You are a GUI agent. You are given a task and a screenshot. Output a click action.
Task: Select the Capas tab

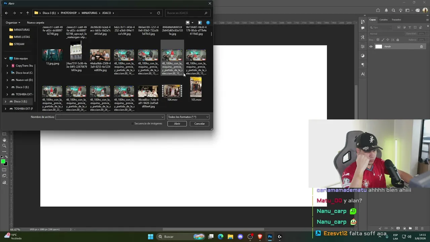373,19
